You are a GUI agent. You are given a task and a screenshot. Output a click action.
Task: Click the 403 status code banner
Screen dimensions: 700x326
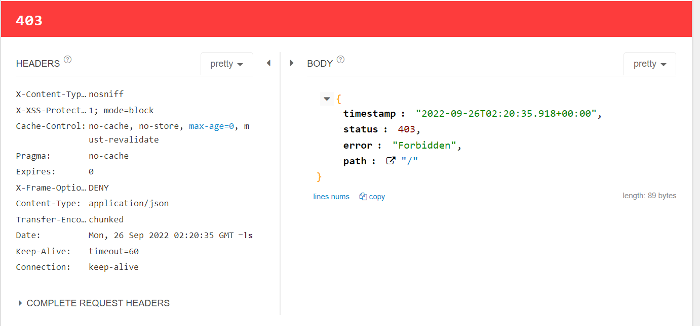tap(29, 21)
